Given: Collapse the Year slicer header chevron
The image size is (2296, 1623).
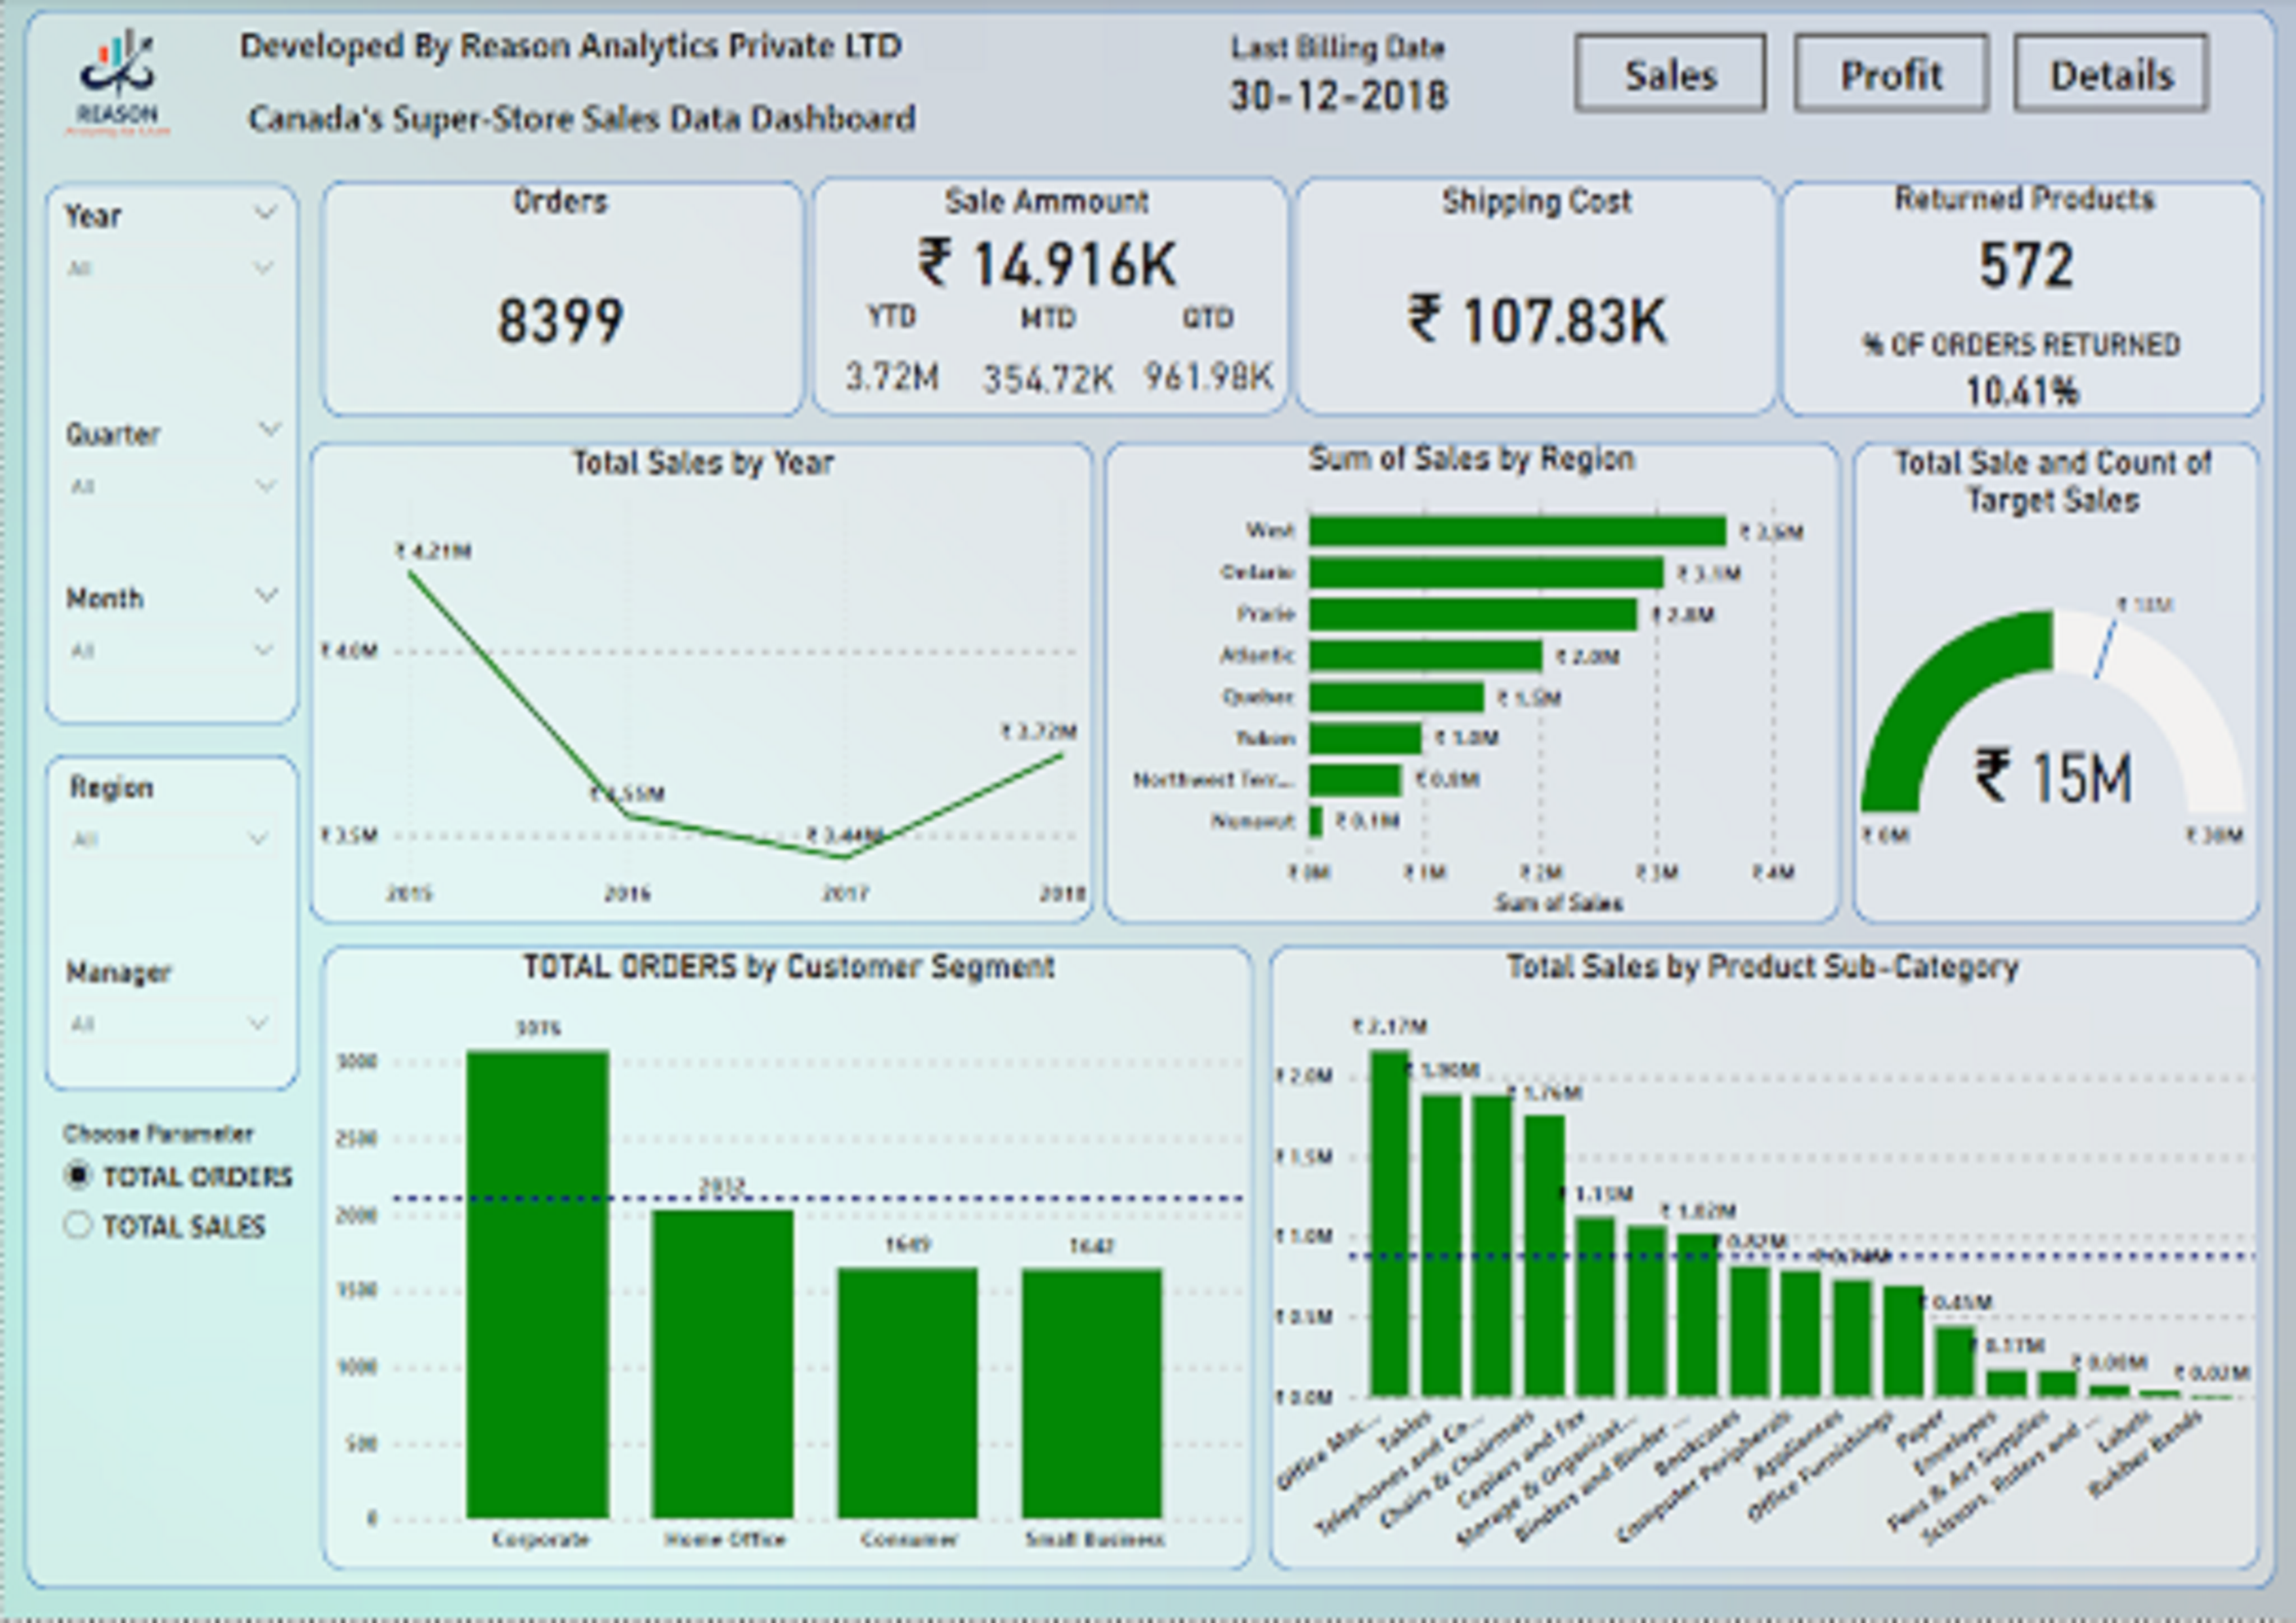Looking at the screenshot, I should 265,213.
